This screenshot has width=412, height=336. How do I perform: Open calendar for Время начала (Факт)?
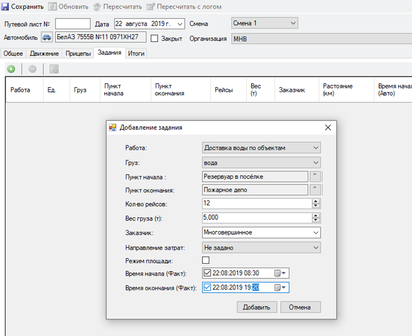point(280,273)
